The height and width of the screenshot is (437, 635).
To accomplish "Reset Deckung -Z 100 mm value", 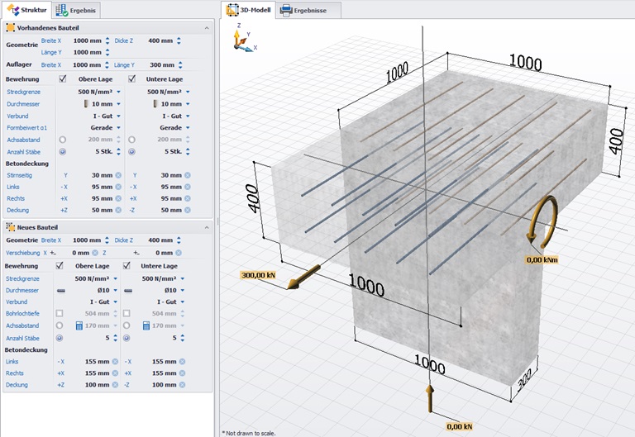I will [x=182, y=385].
